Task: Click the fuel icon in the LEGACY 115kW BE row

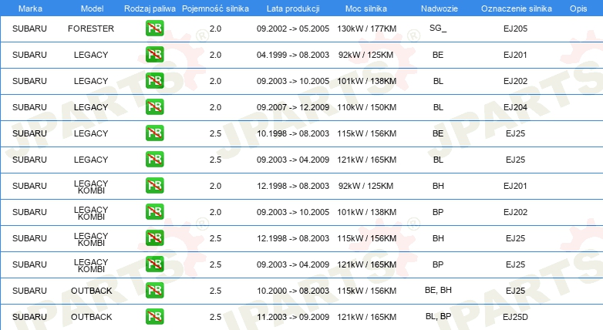Action: click(154, 133)
